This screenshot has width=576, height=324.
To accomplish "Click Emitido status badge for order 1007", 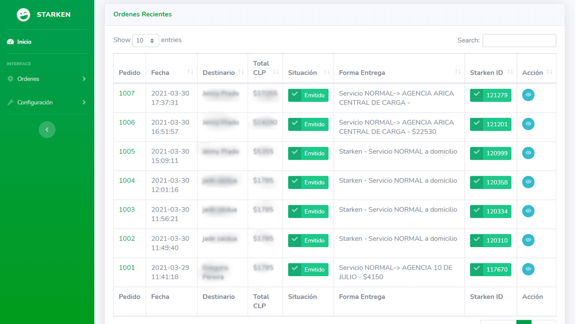I will pos(308,95).
